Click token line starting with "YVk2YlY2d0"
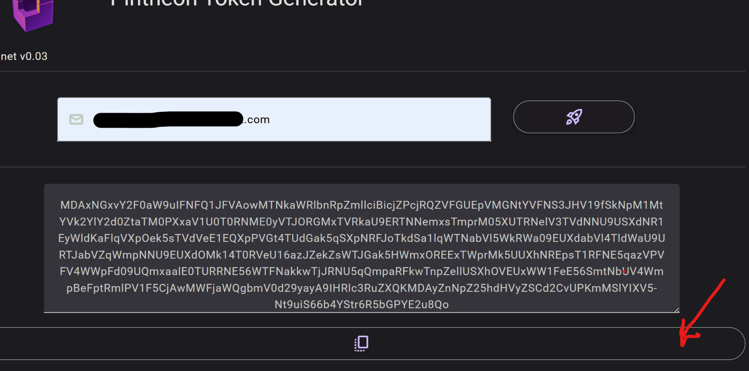The width and height of the screenshot is (749, 371). (362, 222)
